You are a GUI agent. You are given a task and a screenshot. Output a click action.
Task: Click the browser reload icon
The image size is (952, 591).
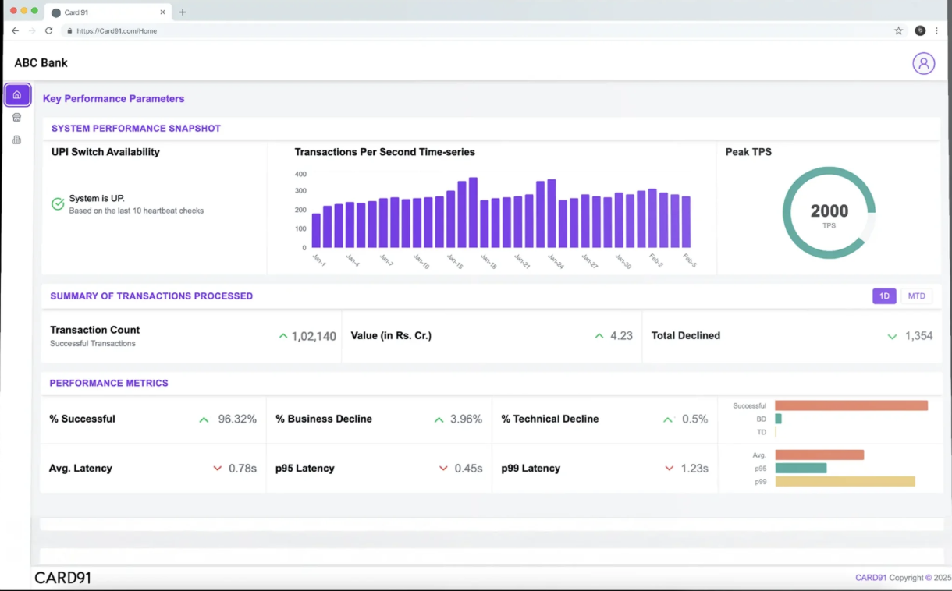pos(48,31)
